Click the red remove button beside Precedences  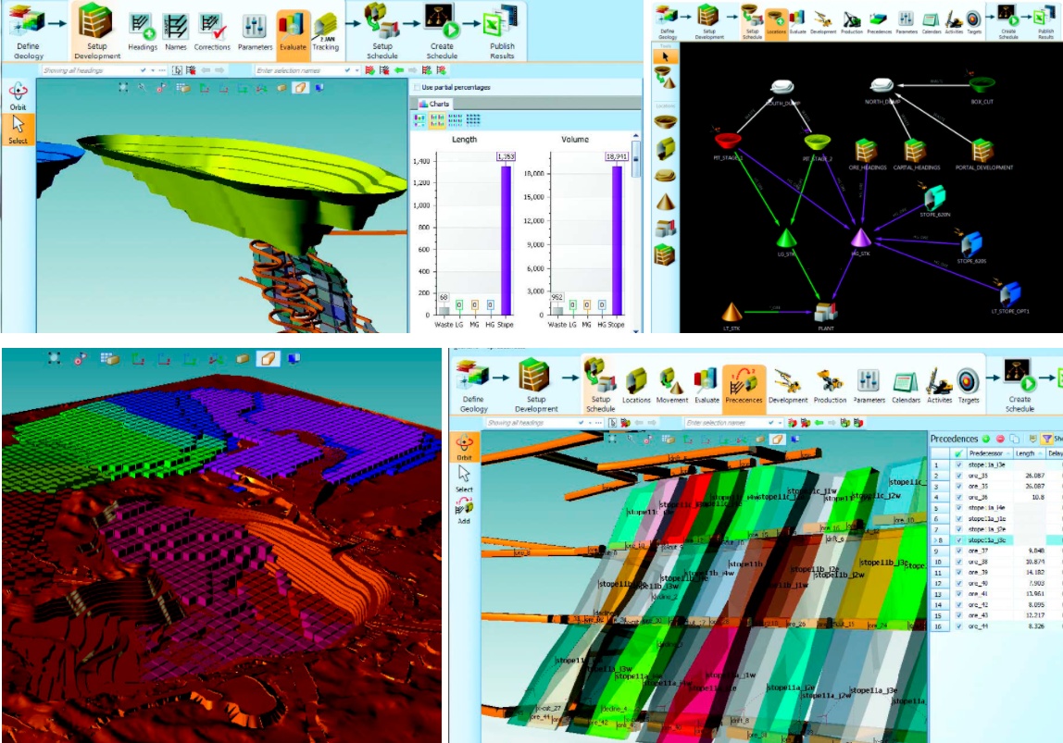[1000, 438]
